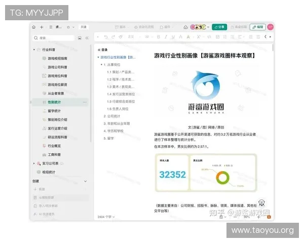
Task: Open 游戏公司科普 in the sidebar
Action: pos(57,67)
